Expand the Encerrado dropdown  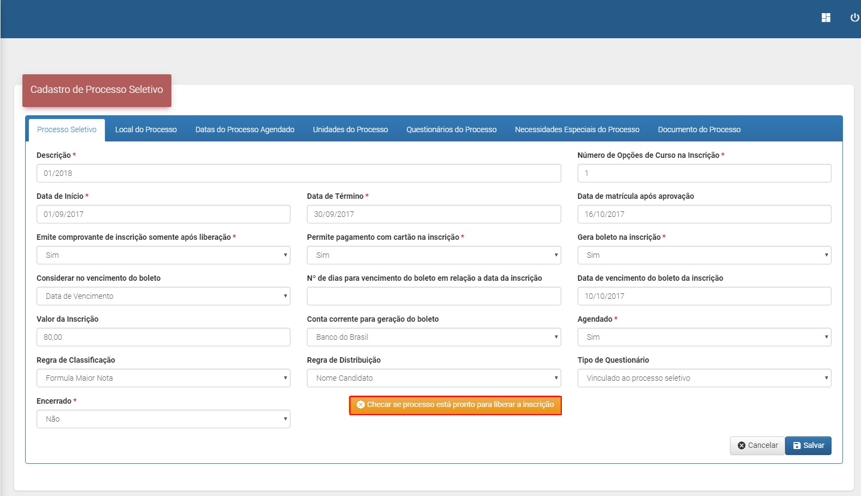163,419
